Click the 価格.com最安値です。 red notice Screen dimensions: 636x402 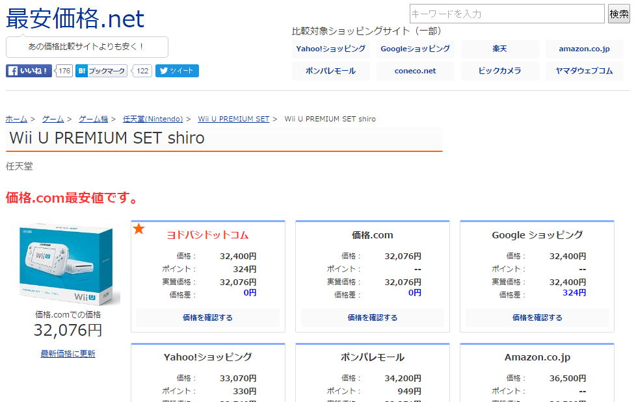pos(72,198)
